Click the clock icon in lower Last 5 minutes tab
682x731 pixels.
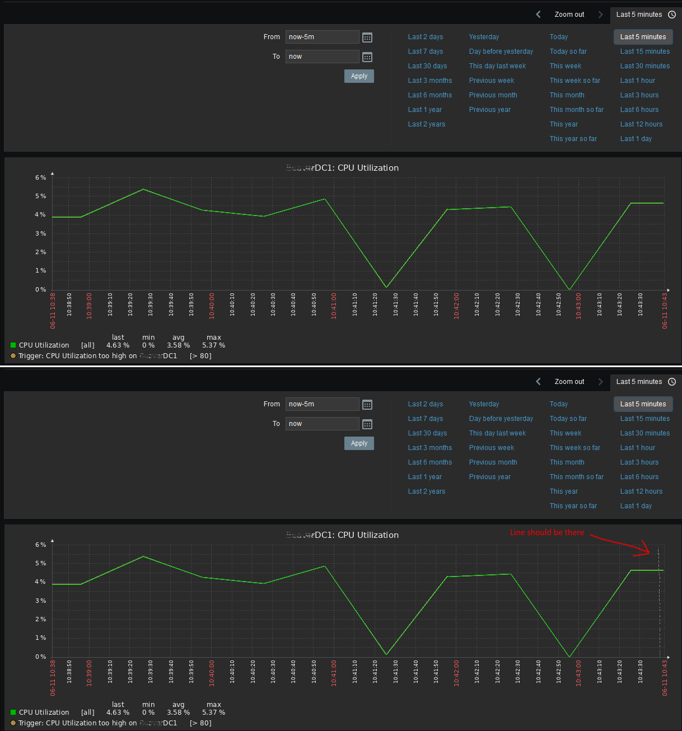(672, 382)
